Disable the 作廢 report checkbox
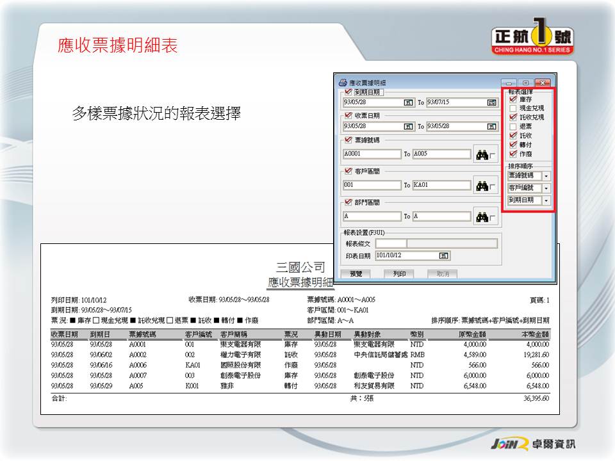 pos(512,154)
